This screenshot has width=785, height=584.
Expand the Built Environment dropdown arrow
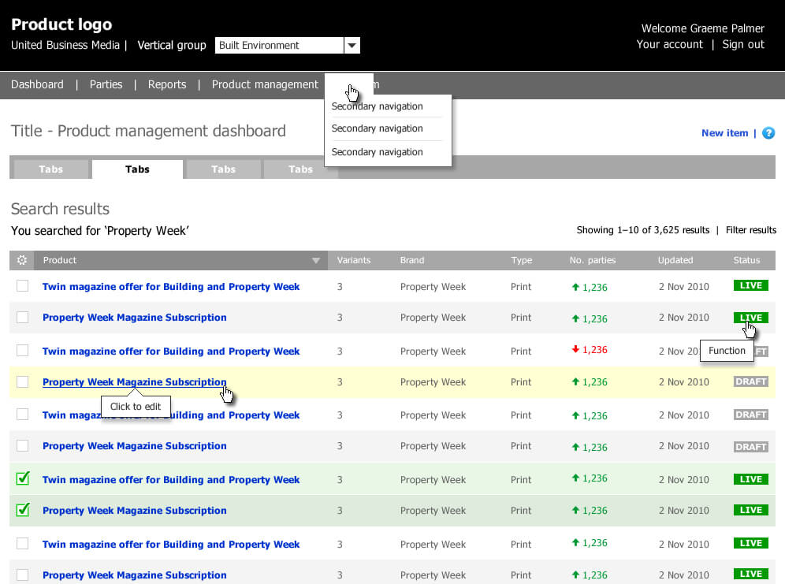coord(352,46)
